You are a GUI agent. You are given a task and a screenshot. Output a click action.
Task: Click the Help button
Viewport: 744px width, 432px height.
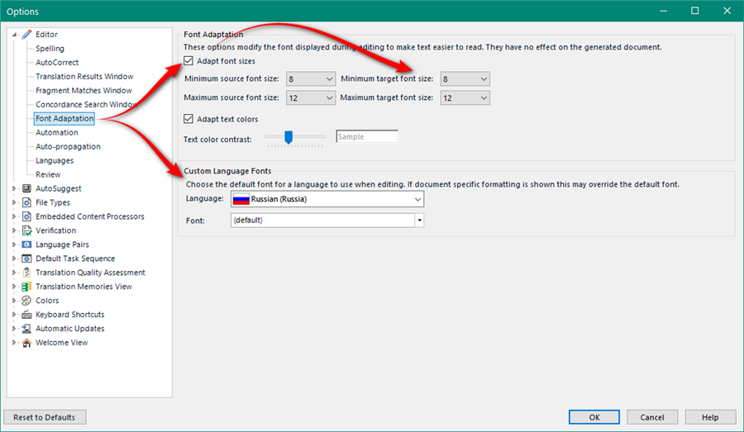tap(710, 417)
